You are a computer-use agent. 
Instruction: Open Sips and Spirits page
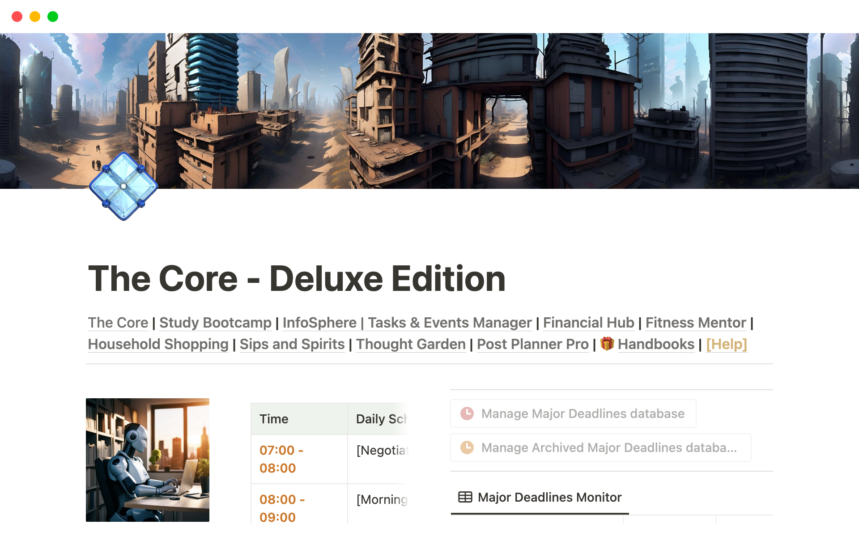point(292,344)
